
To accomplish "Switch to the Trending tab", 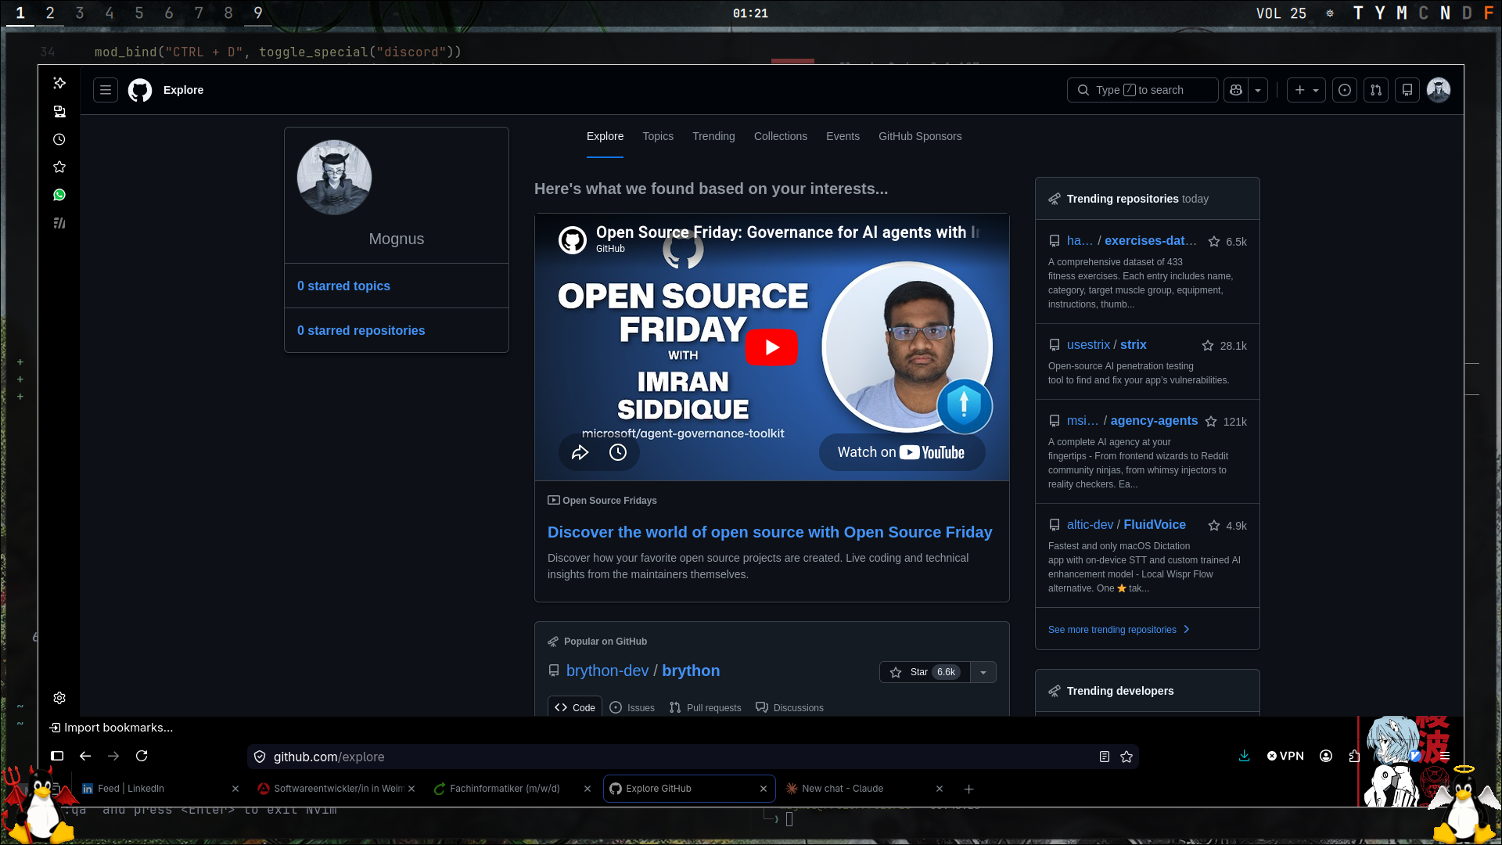I will (713, 136).
